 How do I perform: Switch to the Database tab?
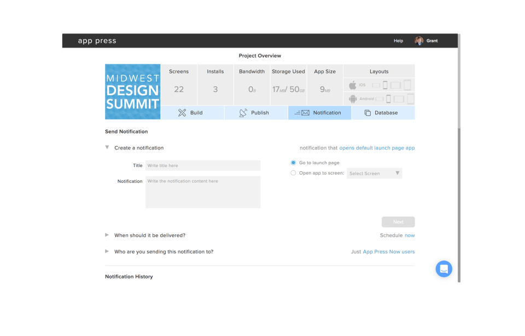click(x=383, y=113)
